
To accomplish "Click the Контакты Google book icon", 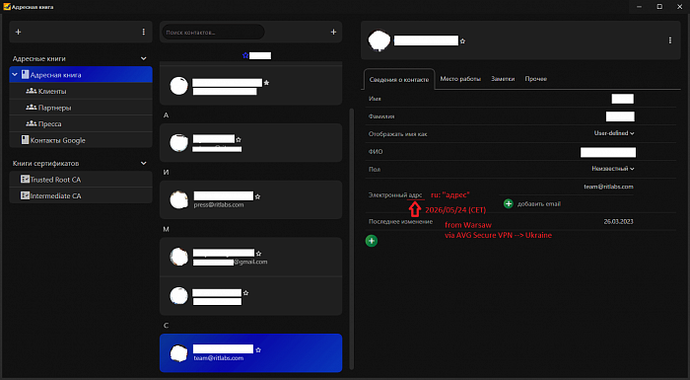I will coord(25,140).
